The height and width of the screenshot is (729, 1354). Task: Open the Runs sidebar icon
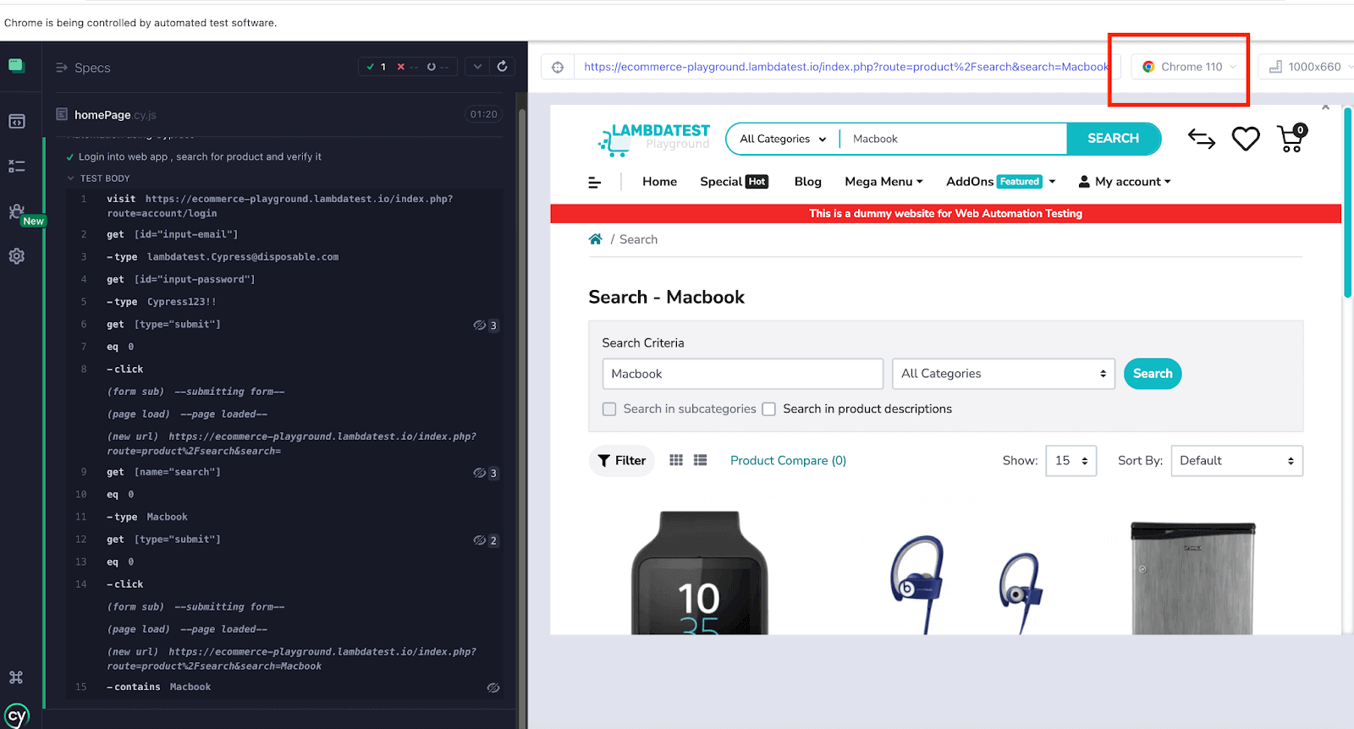pos(16,166)
